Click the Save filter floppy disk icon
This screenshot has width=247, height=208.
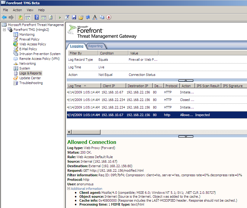point(74,17)
